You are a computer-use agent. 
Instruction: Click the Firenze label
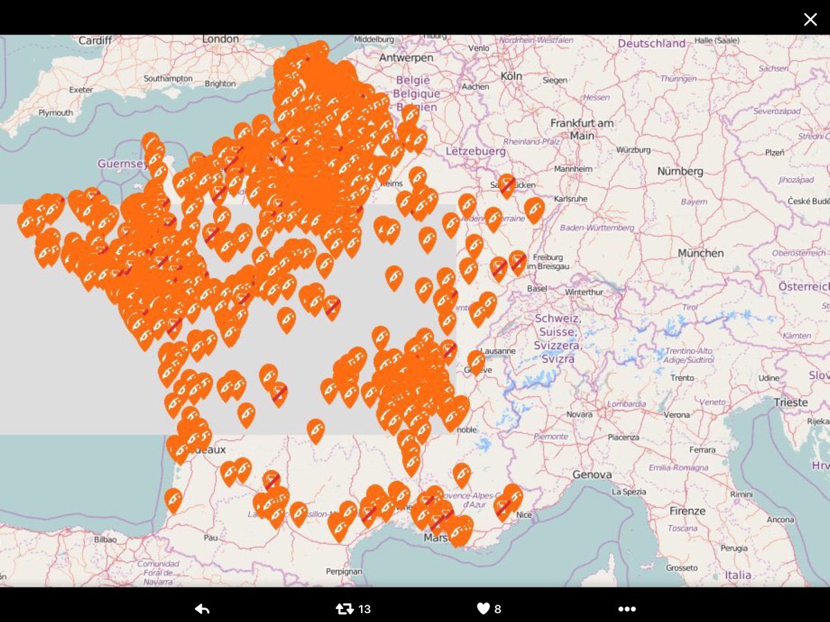pos(688,511)
